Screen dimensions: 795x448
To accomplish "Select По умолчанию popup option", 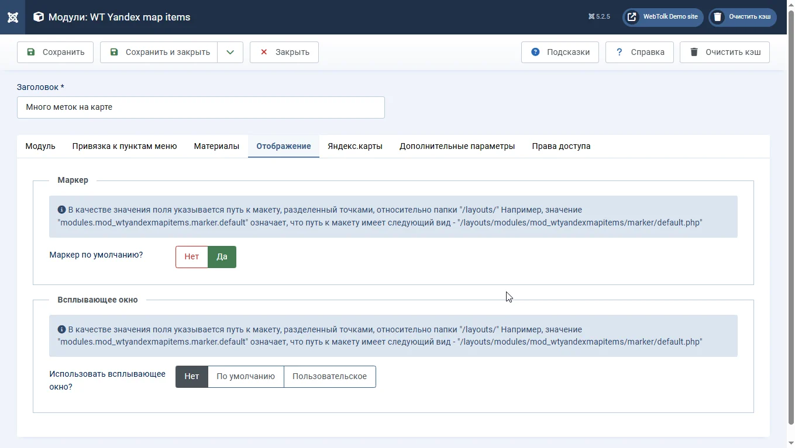I will 246,377.
